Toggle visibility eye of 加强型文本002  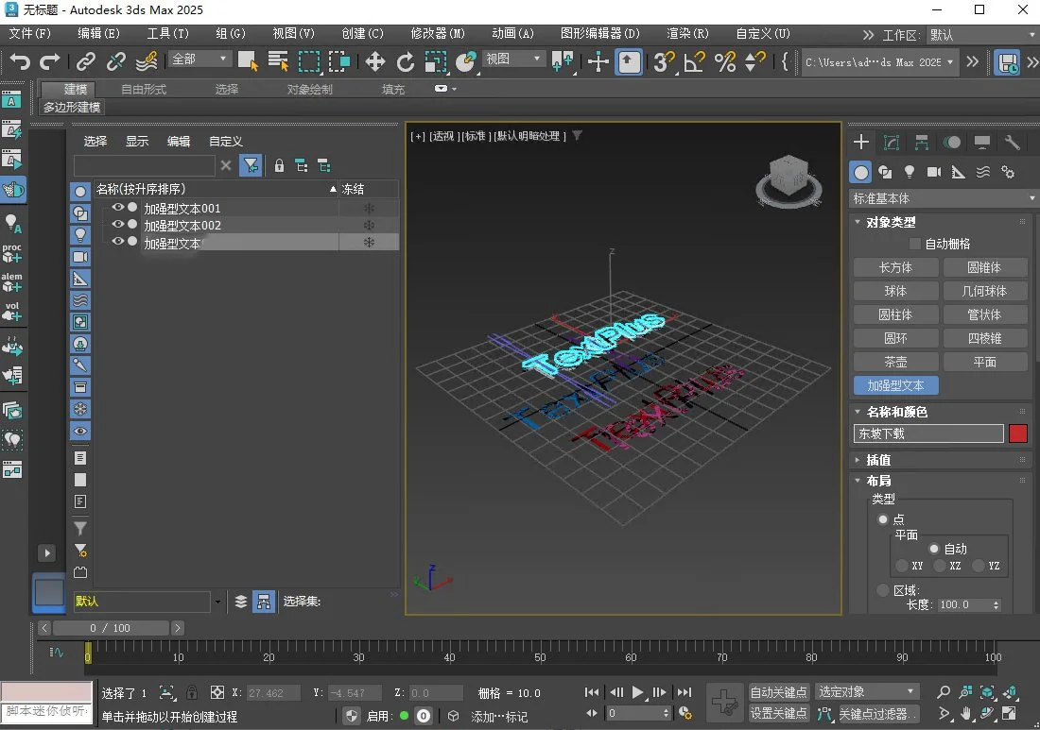point(118,225)
